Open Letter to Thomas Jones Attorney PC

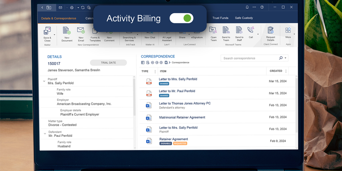coord(185,103)
